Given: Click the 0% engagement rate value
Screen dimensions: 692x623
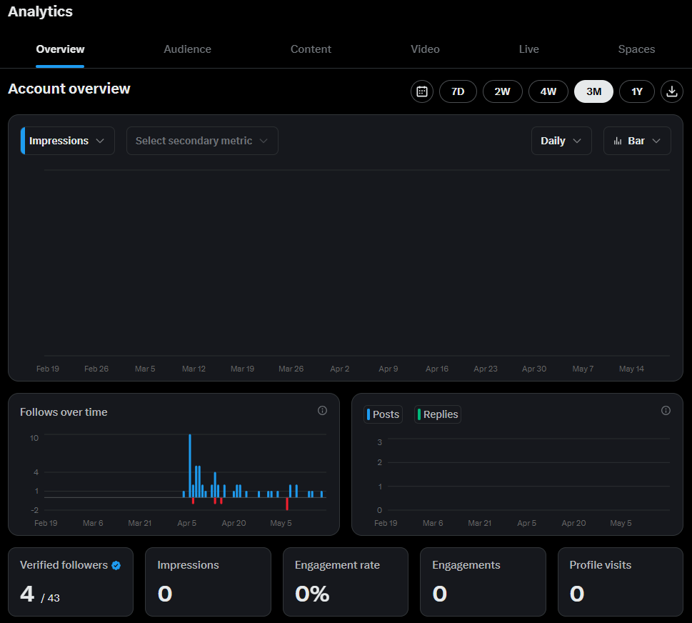Looking at the screenshot, I should point(312,594).
